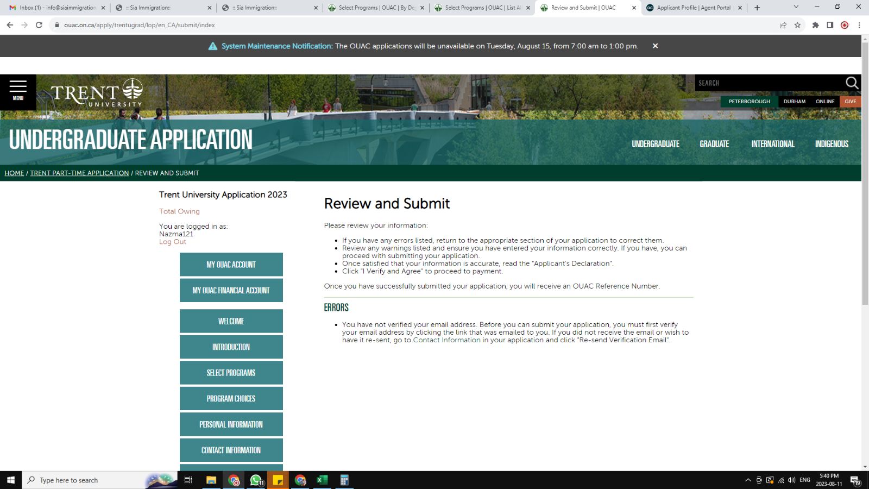The width and height of the screenshot is (869, 489).
Task: Open the Windows Start menu
Action: 11,480
